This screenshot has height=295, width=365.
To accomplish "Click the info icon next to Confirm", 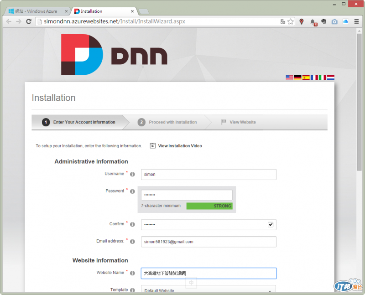I will [x=132, y=224].
